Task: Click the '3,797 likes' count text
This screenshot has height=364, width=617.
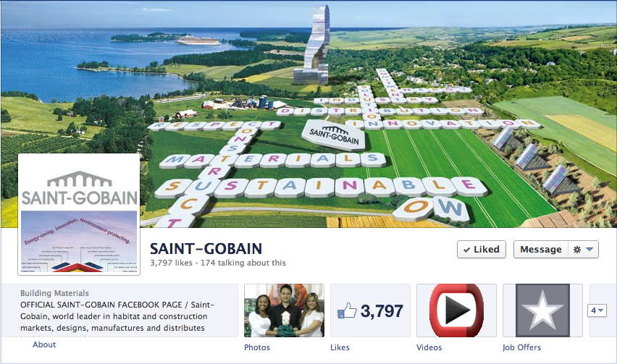Action: (171, 263)
